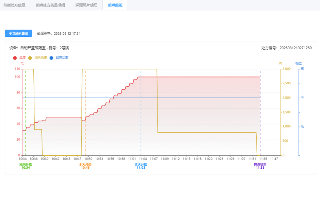The height and width of the screenshot is (204, 320).
Task: Click the 中 level on 档位 axis
Action: tap(302, 98)
